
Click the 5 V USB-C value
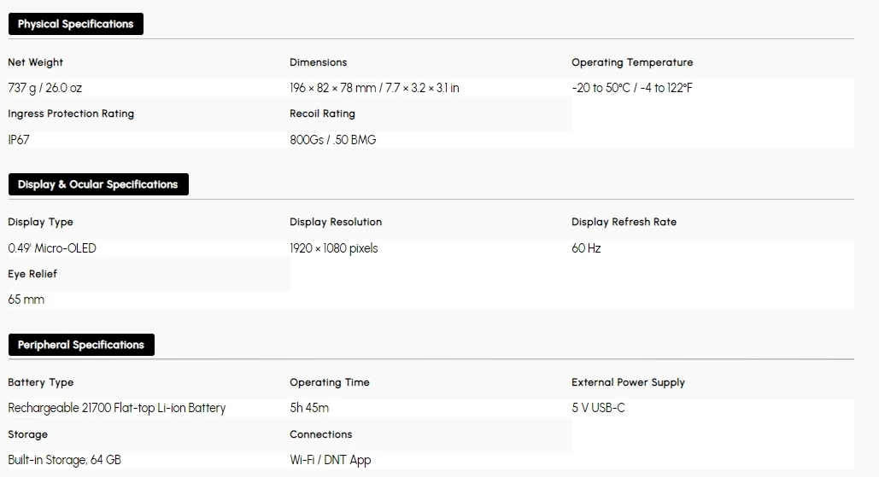coord(598,408)
